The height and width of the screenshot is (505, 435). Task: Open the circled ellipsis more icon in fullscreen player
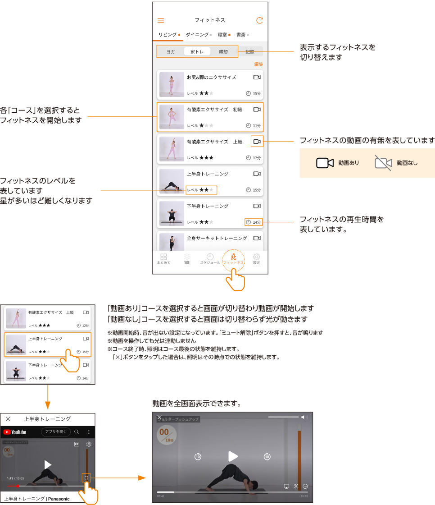pyautogui.click(x=305, y=487)
